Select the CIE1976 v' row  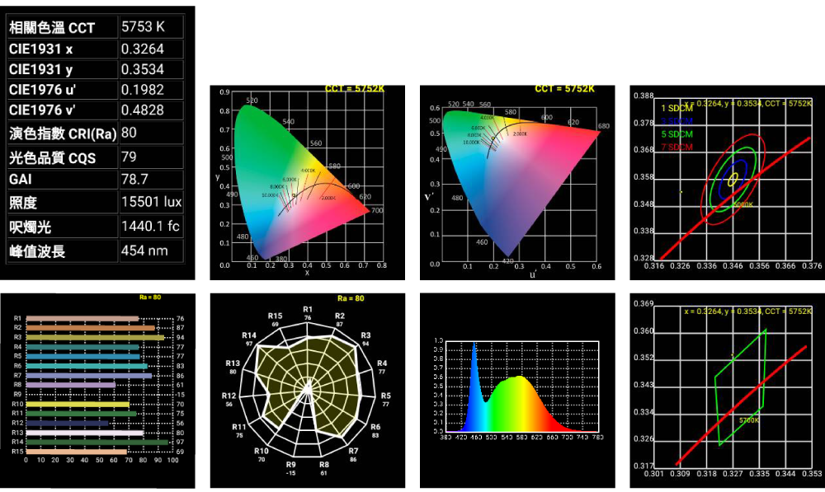pos(95,110)
